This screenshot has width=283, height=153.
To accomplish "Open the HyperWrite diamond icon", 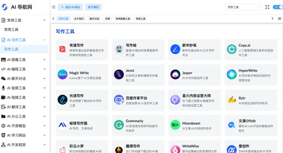I will coord(232,74).
